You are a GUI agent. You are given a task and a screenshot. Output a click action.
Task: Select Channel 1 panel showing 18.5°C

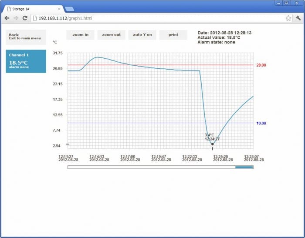coord(26,61)
